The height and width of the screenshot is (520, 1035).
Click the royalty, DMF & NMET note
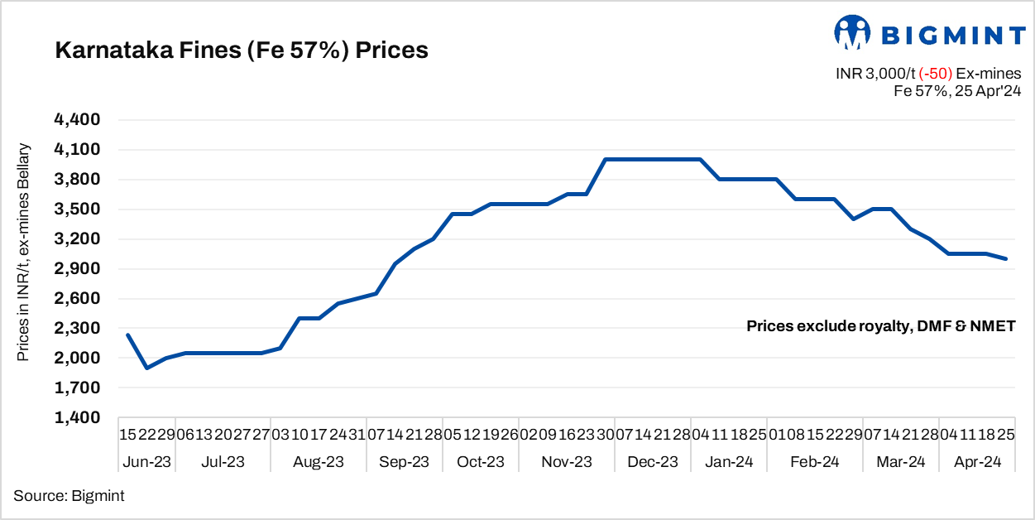[880, 326]
